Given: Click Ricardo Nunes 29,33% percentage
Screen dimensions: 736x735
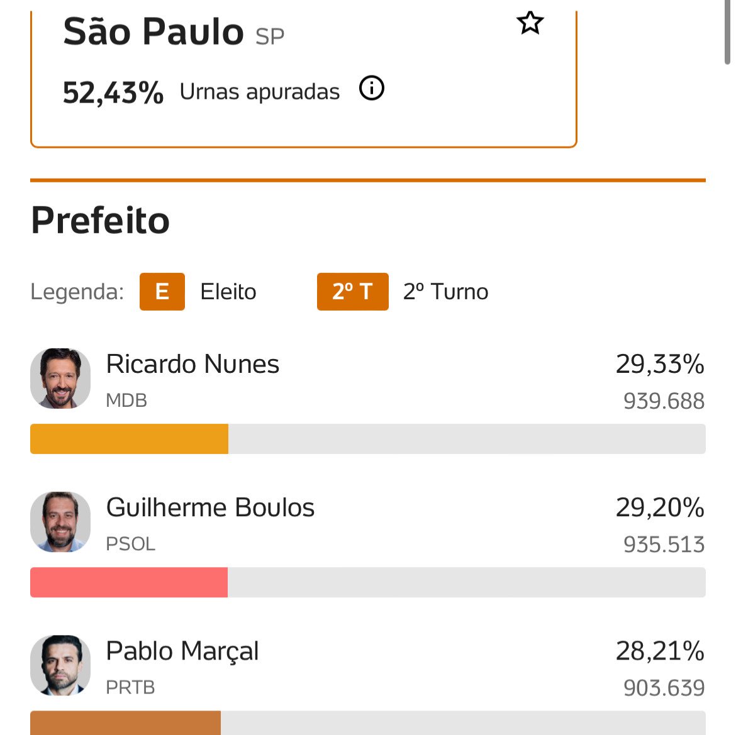Looking at the screenshot, I should (x=660, y=364).
